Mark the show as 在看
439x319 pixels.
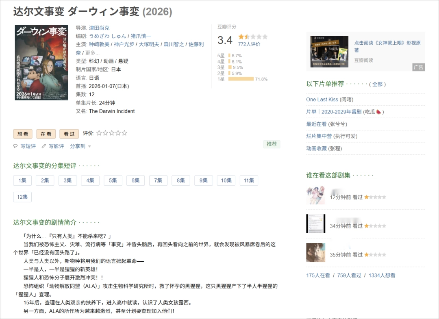(x=46, y=134)
